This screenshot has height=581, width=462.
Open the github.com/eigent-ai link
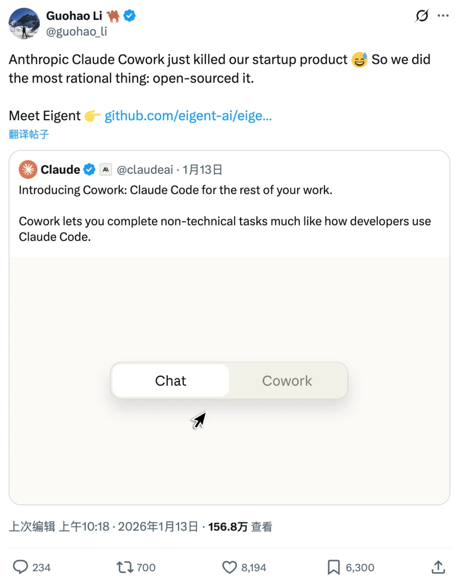pyautogui.click(x=187, y=116)
